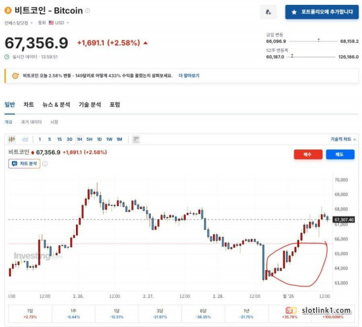Click the price alert bell icon
Viewport: 362px width, 327px height.
click(268, 11)
